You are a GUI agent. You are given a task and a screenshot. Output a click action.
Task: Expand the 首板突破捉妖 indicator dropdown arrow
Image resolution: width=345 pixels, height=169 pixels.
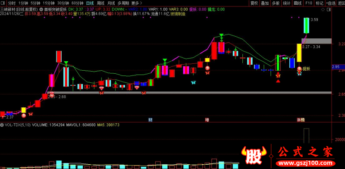(x=41, y=9)
